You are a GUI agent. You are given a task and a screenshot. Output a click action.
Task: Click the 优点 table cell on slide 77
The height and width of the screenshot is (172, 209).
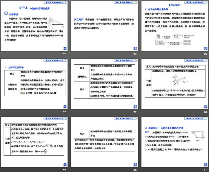(82, 90)
